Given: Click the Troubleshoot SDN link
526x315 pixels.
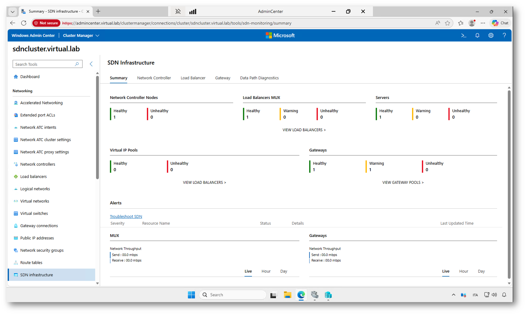Looking at the screenshot, I should 126,217.
